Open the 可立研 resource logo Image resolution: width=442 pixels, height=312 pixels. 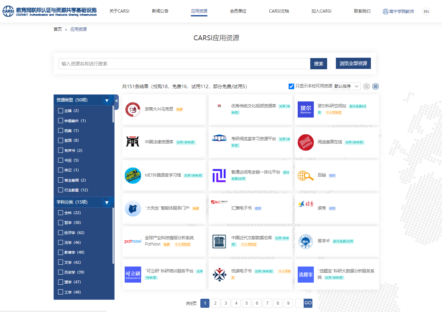(x=133, y=275)
